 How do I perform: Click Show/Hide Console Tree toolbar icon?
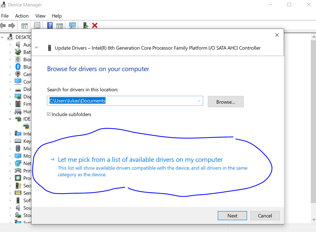25,26
